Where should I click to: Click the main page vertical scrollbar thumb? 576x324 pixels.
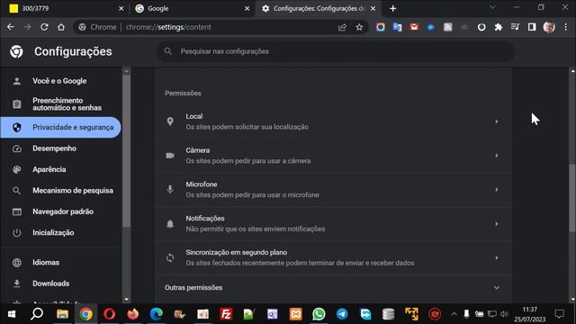tap(572, 198)
